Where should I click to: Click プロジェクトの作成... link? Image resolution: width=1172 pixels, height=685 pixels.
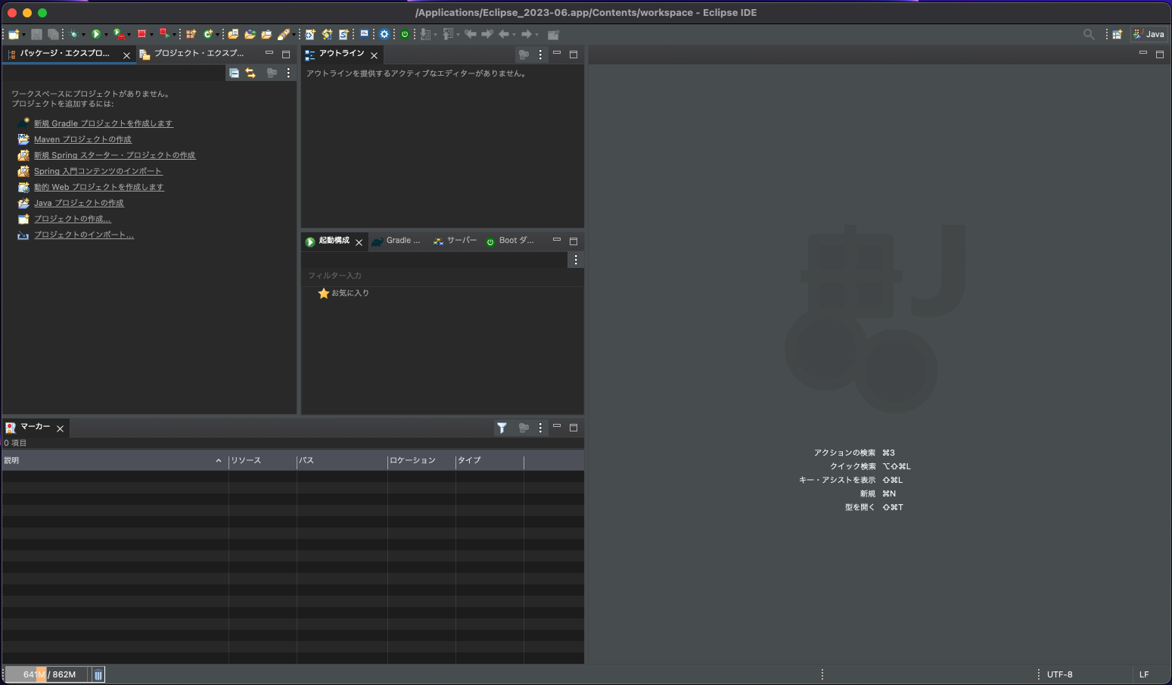[72, 219]
